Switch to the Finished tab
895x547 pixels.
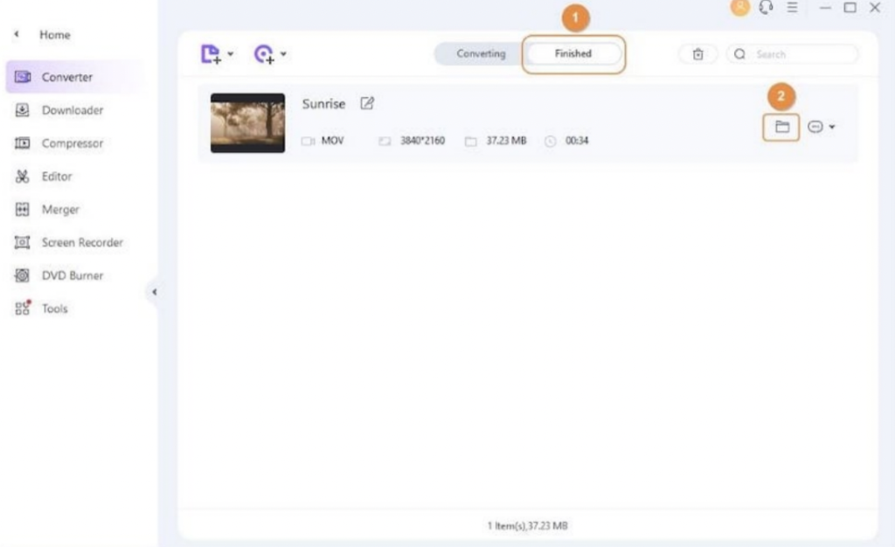point(573,53)
